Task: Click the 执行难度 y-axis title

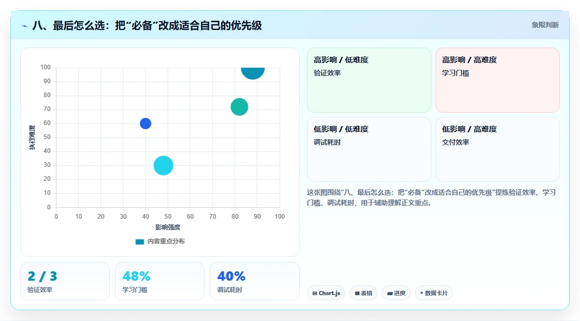Action: point(32,137)
